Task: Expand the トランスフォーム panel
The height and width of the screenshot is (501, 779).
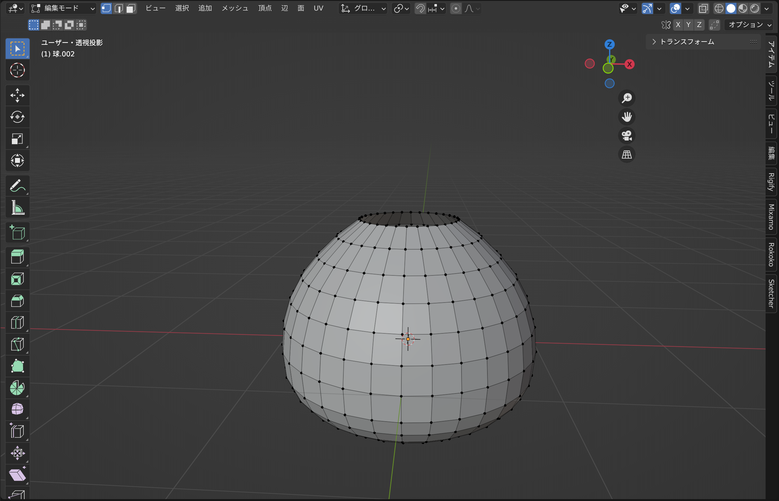Action: [x=687, y=42]
